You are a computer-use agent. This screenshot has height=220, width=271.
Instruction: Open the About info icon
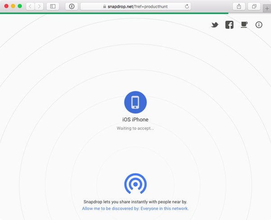pos(259,25)
